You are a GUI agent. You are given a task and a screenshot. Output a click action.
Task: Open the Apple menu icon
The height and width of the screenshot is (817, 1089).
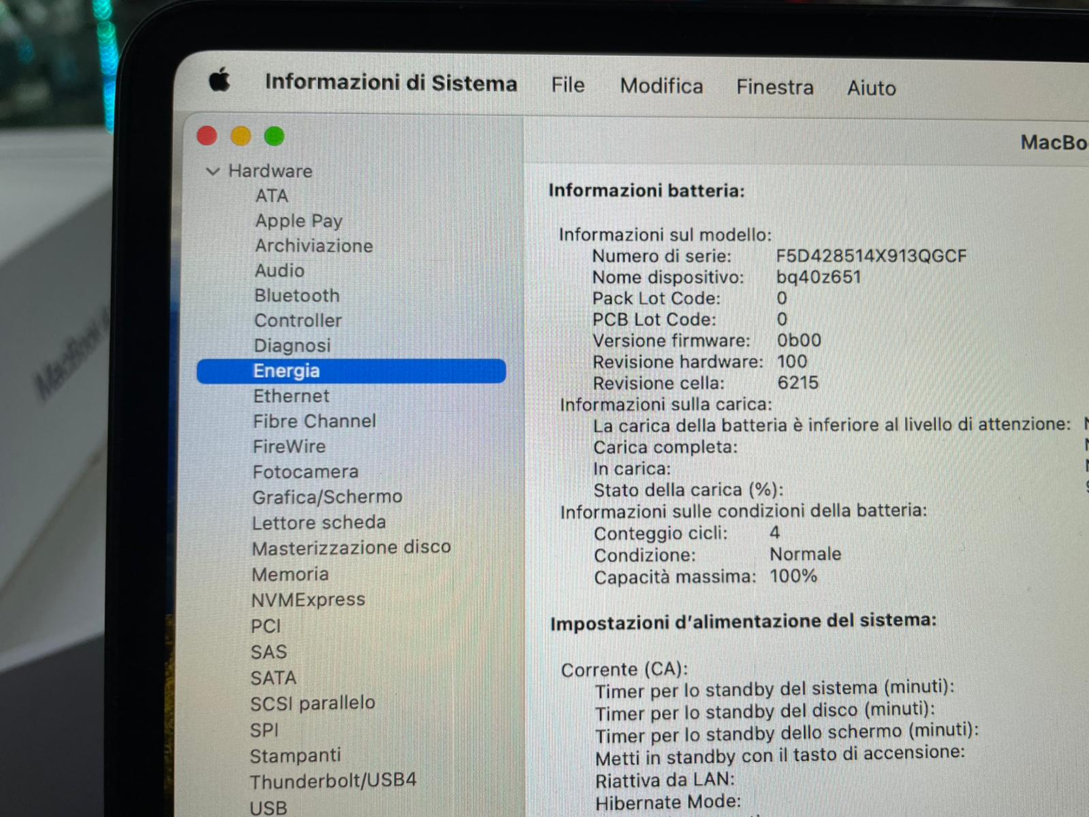(219, 80)
